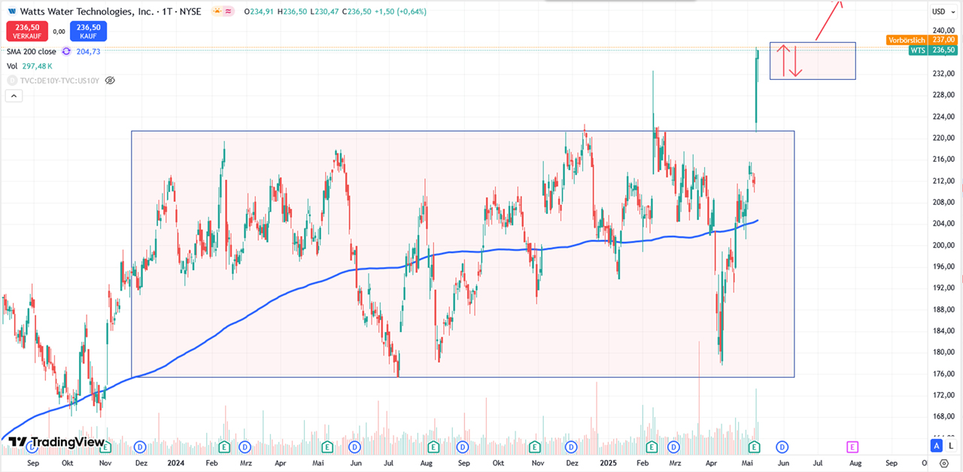
Task: Click the green WTS price label
Action: tap(932, 50)
